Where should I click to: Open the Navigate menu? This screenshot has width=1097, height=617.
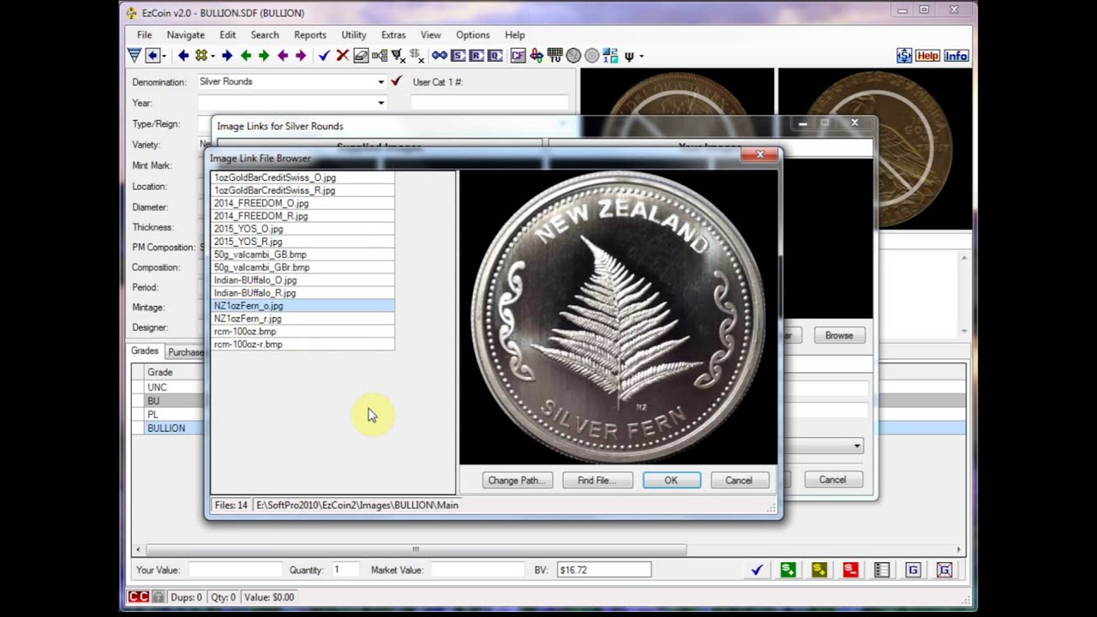point(185,35)
